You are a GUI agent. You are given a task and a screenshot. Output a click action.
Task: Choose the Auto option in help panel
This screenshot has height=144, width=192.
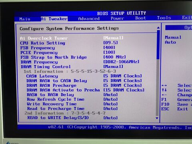tap(170, 42)
